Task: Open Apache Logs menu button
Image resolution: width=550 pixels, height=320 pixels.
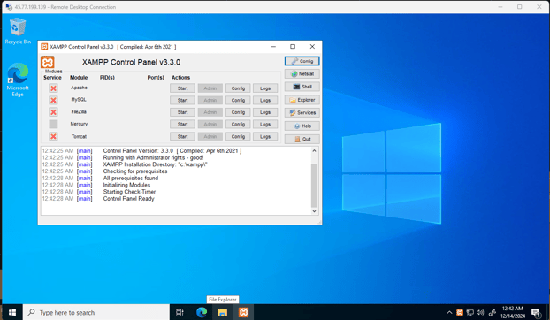Action: [265, 88]
